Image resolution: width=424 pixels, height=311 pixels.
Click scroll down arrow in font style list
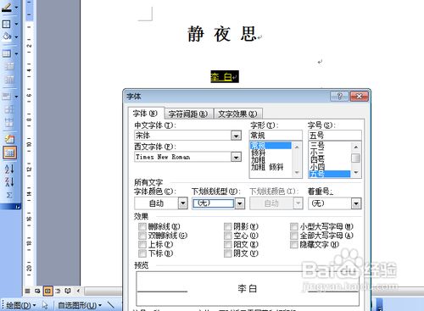[x=297, y=172]
